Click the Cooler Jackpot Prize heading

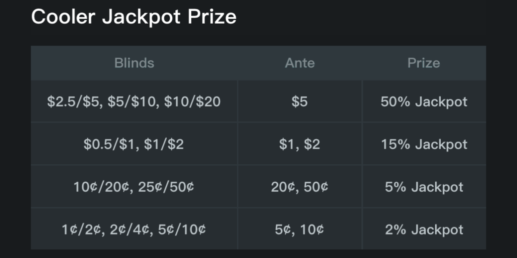tap(134, 17)
